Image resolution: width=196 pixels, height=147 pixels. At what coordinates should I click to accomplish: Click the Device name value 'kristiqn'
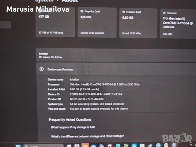74,80
